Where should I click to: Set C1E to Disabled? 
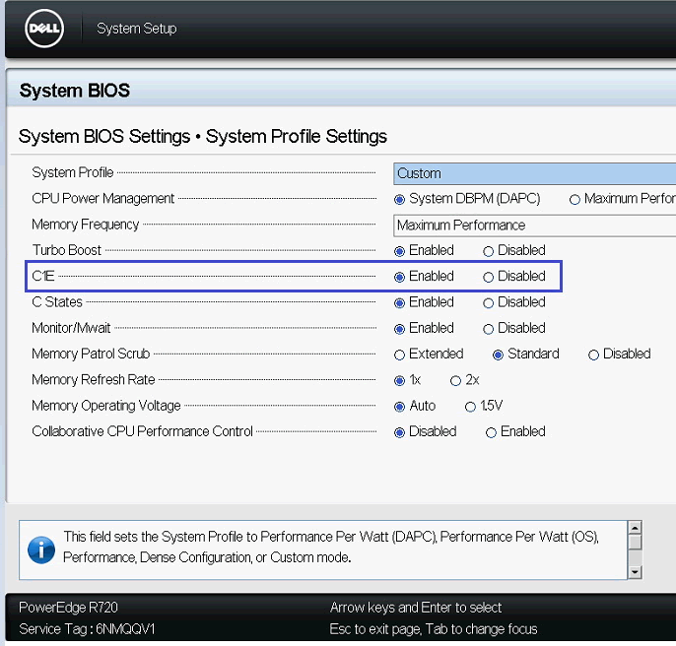click(488, 277)
